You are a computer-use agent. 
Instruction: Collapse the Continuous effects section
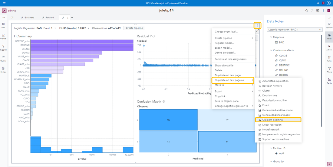click(x=271, y=50)
